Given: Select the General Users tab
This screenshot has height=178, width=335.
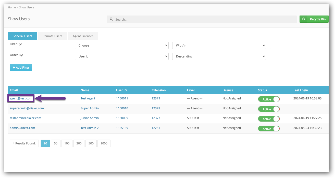Looking at the screenshot, I should pos(22,36).
